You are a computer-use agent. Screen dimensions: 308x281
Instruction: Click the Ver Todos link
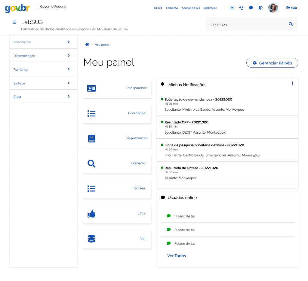[177, 256]
